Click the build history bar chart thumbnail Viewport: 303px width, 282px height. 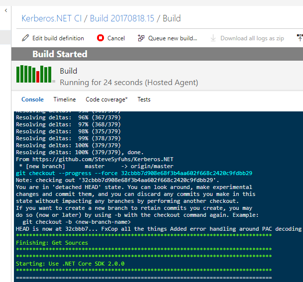pyautogui.click(x=36, y=74)
